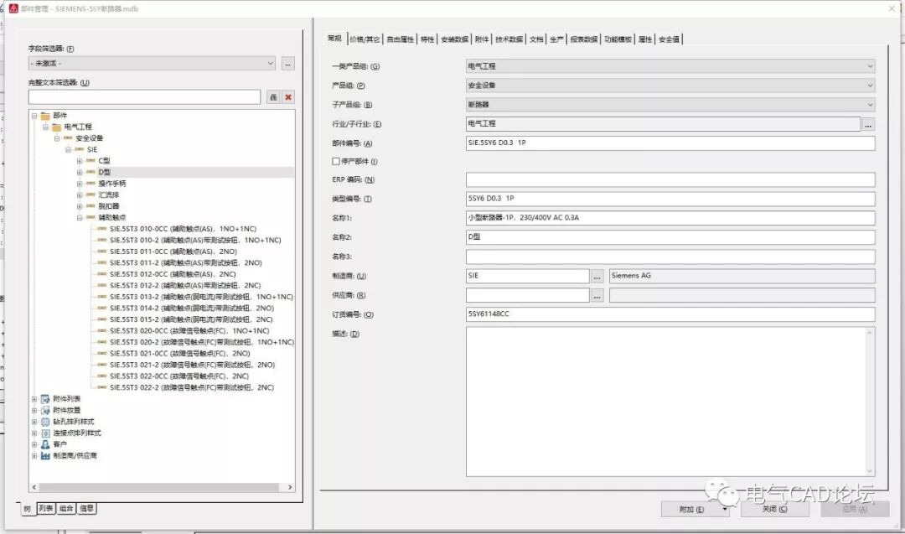Click the part icon for SIE.5ST3 022-2
The image size is (905, 534).
coord(102,388)
